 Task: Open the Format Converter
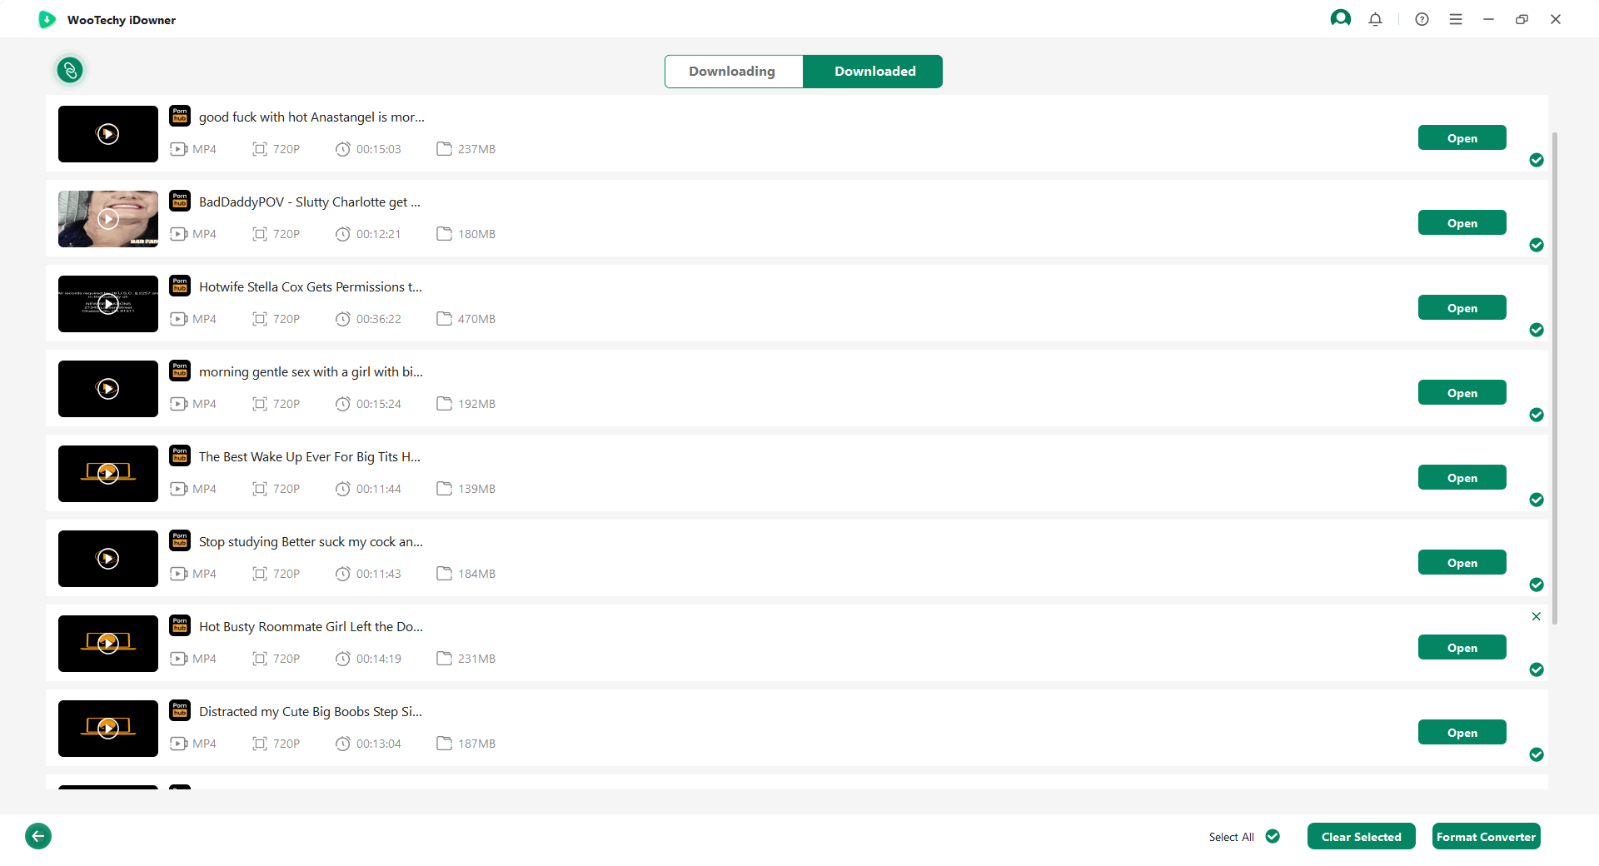click(x=1486, y=836)
